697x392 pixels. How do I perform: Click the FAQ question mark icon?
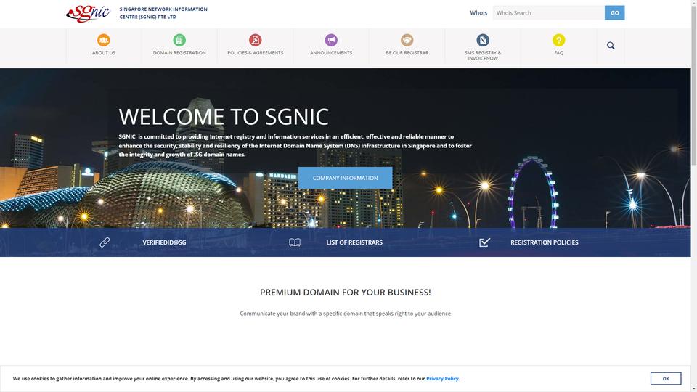tap(558, 40)
